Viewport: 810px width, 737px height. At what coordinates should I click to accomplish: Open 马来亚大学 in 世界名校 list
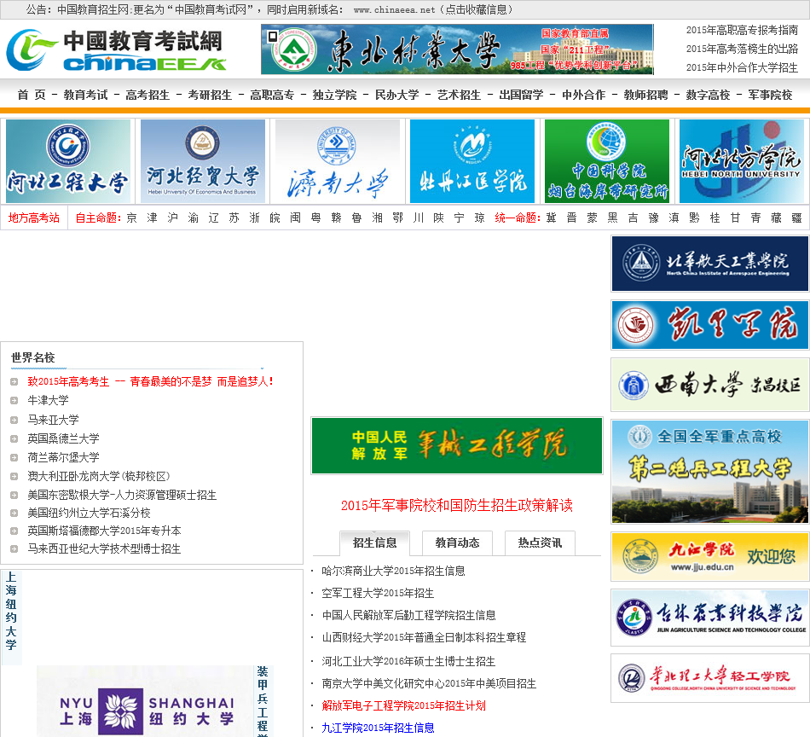click(x=53, y=420)
